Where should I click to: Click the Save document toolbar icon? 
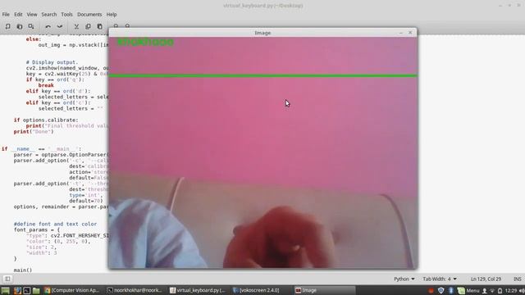point(31,26)
